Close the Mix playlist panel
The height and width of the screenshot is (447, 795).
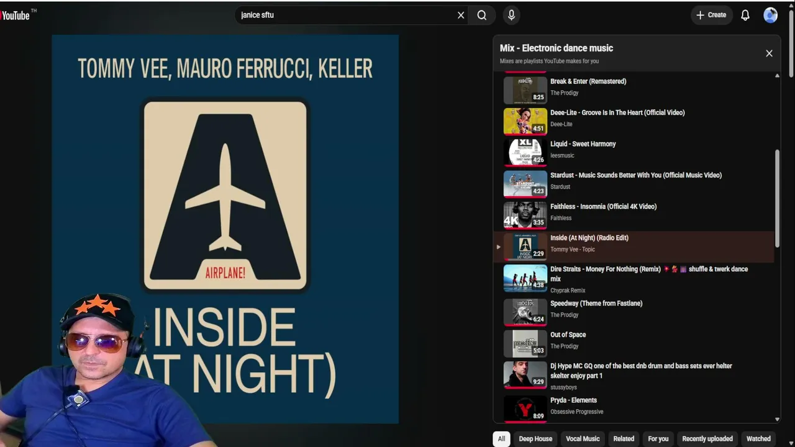tap(769, 53)
